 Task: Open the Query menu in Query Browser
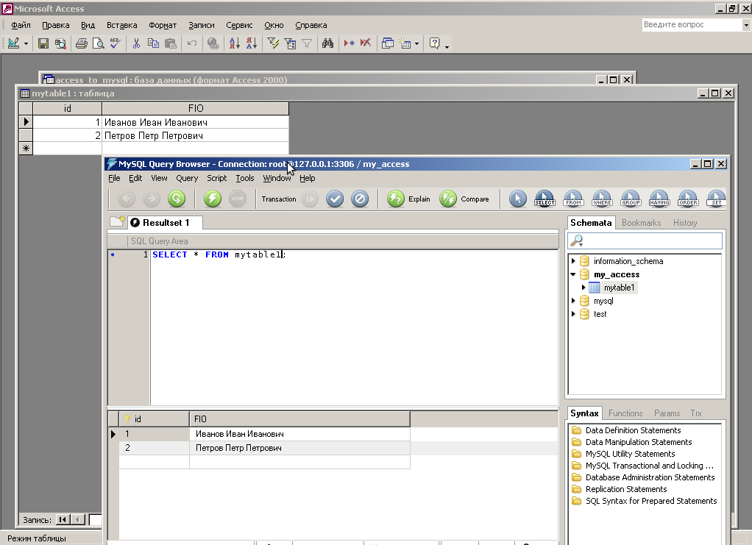pos(187,178)
